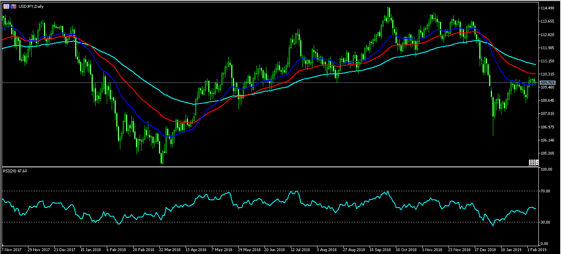Click the RSI 100.00 scale value
The height and width of the screenshot is (254, 561).
click(x=547, y=169)
